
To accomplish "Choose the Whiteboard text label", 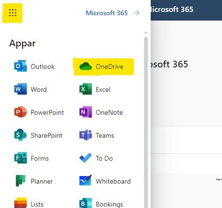I will point(113,181).
